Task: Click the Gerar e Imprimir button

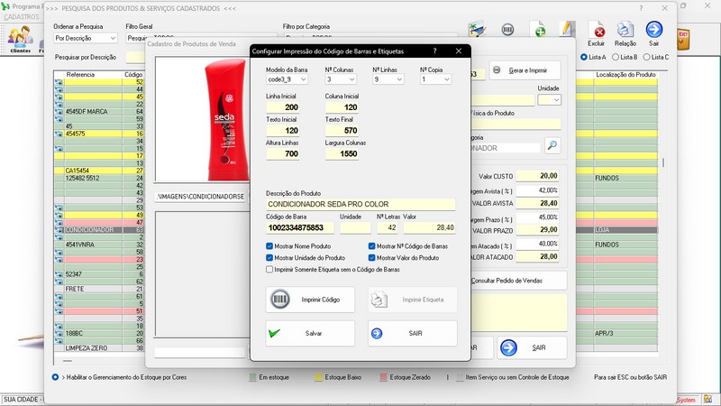Action: tap(525, 70)
